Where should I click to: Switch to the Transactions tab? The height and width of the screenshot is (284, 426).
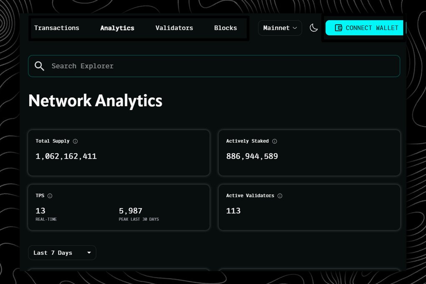56,28
